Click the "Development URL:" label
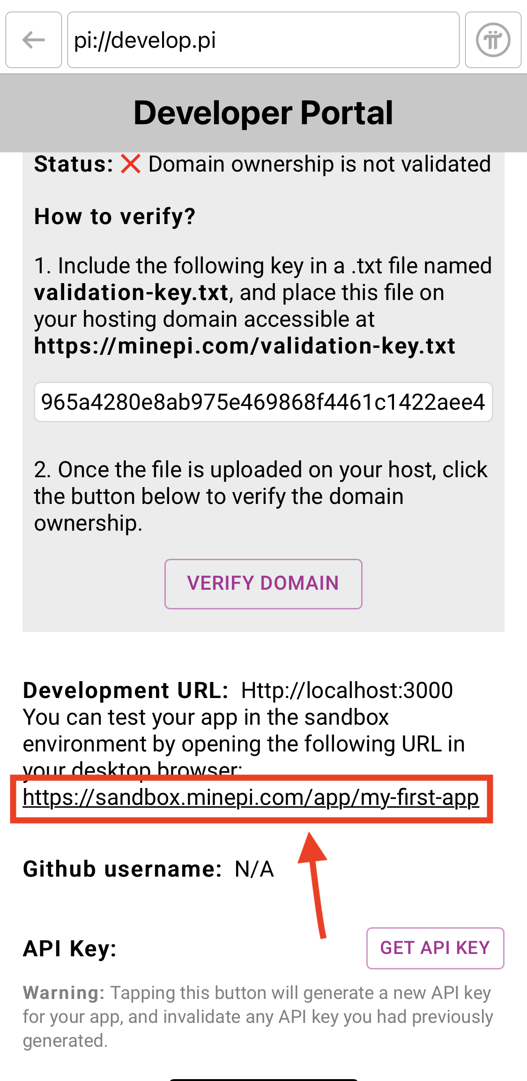 (x=126, y=691)
